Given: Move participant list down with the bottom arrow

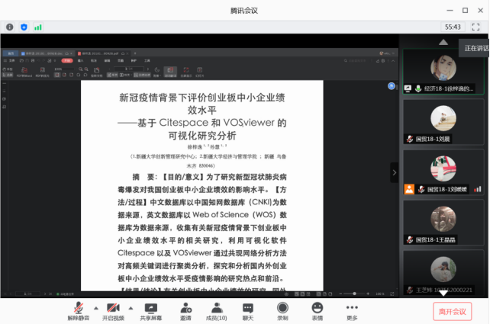Looking at the screenshot, I should tap(443, 293).
